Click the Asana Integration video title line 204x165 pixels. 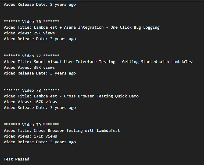[81, 27]
